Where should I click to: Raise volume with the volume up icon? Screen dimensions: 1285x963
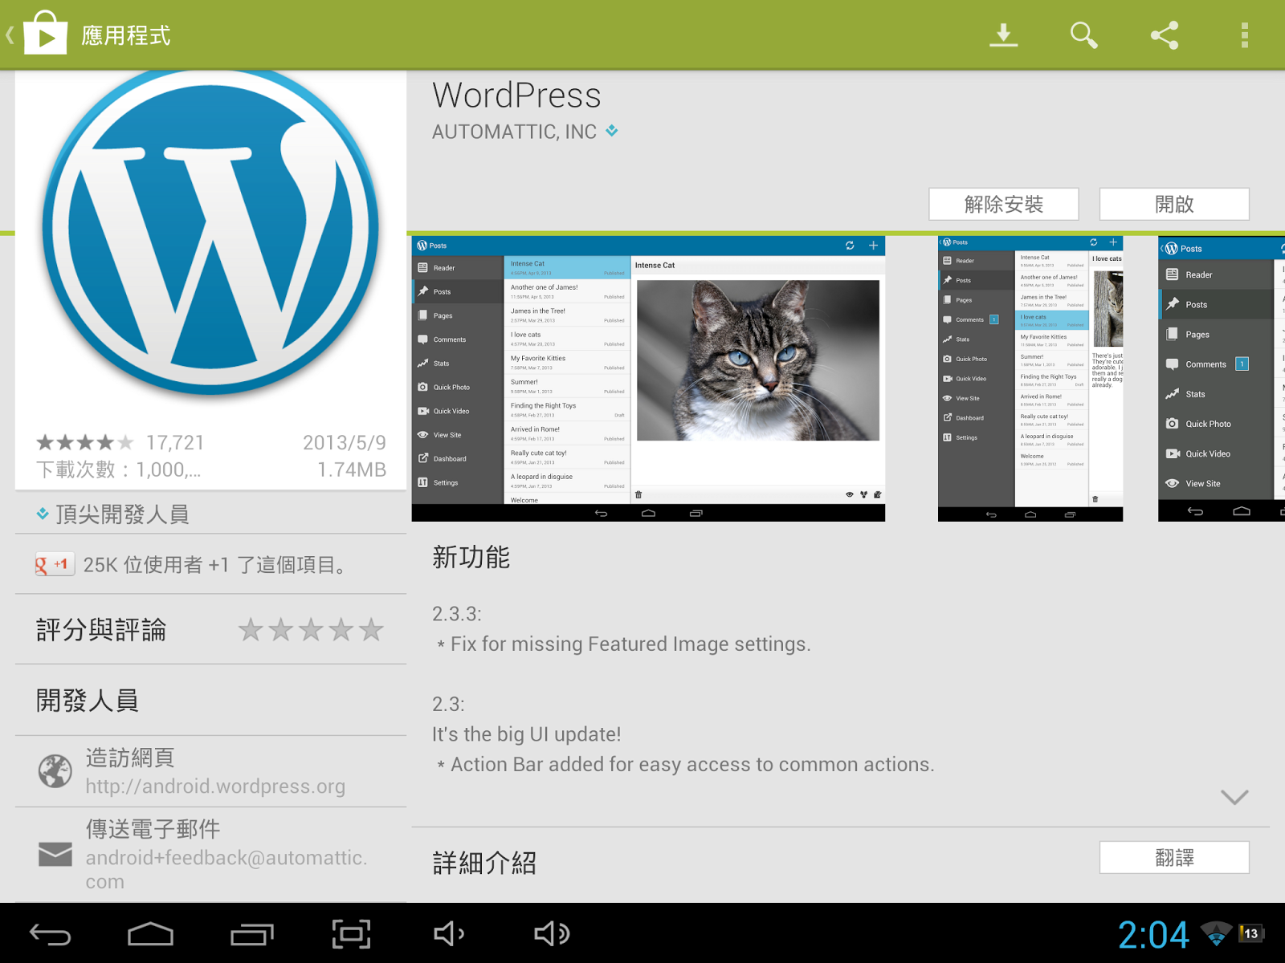tap(552, 933)
